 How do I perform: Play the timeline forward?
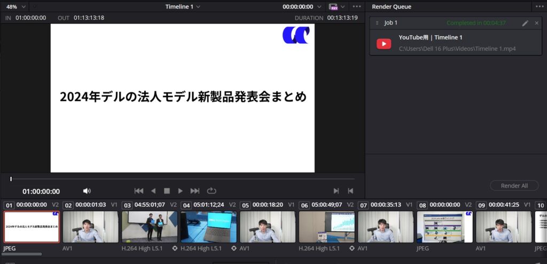[x=181, y=191]
